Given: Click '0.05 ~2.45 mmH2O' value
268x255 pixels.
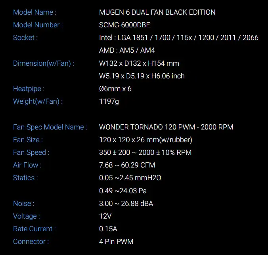Looking at the screenshot, I should (x=130, y=178).
